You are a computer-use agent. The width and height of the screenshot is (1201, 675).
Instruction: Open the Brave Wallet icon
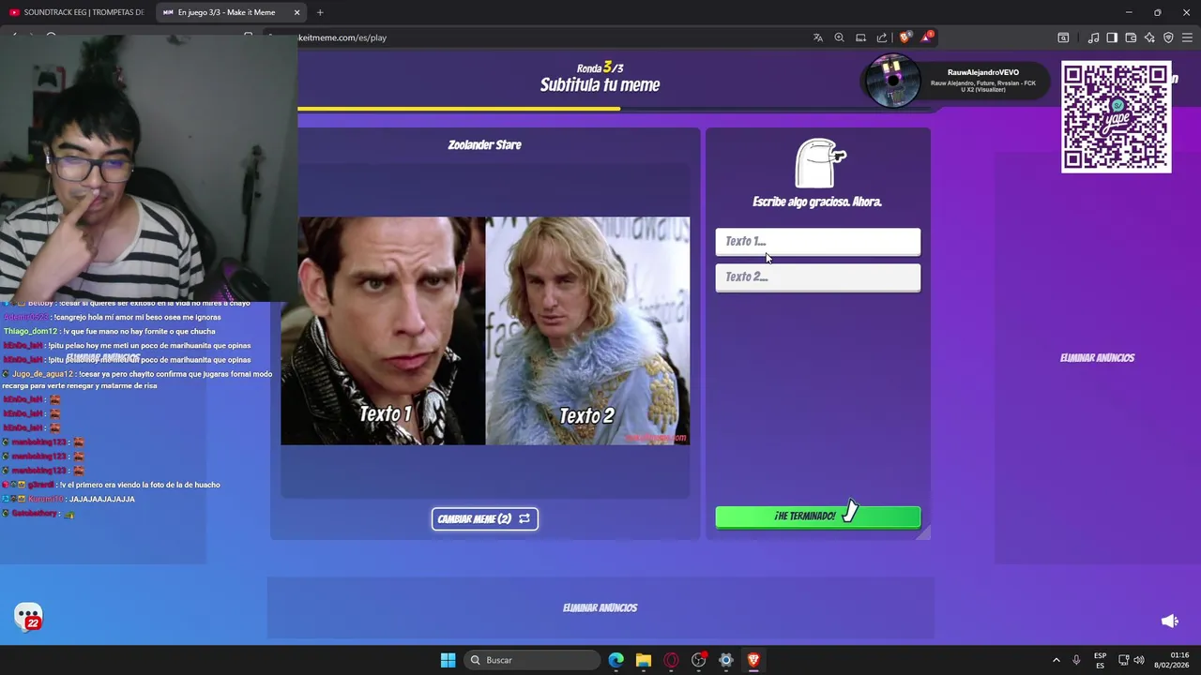(1131, 37)
